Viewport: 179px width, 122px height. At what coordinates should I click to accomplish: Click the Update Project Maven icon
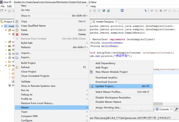tap(91, 86)
